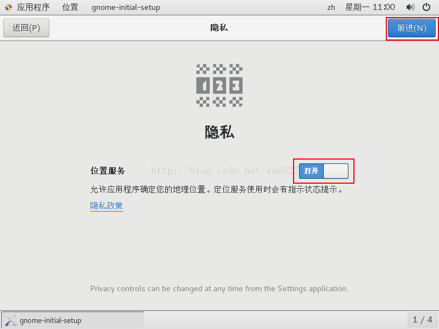
Task: Open the 1 / 4 workspace switcher
Action: pos(423,320)
